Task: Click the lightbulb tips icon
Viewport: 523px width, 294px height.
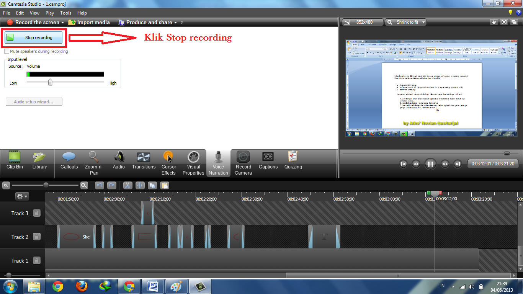Action: (510, 13)
